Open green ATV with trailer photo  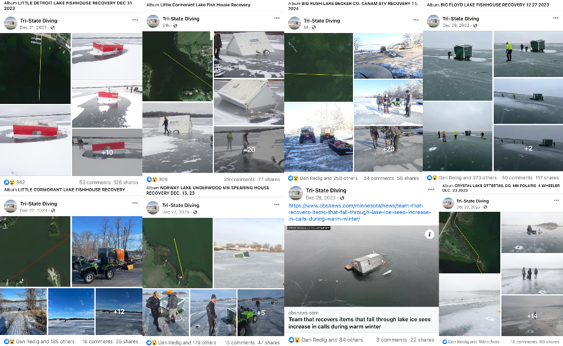[x=107, y=251]
